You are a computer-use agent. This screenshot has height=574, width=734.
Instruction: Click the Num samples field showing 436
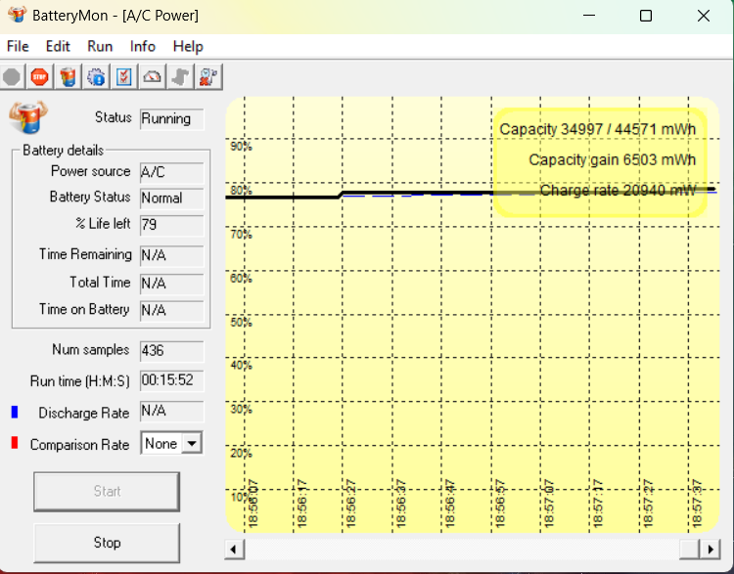pos(172,351)
